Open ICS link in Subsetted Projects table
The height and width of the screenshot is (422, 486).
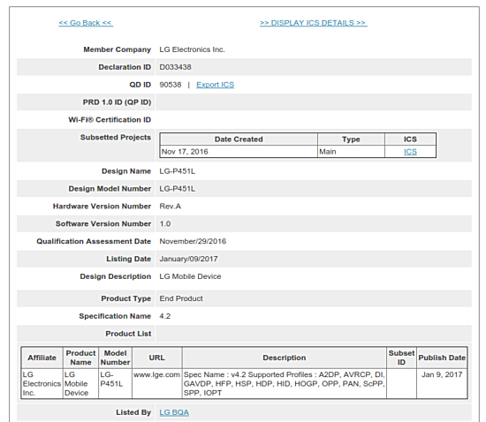click(410, 152)
